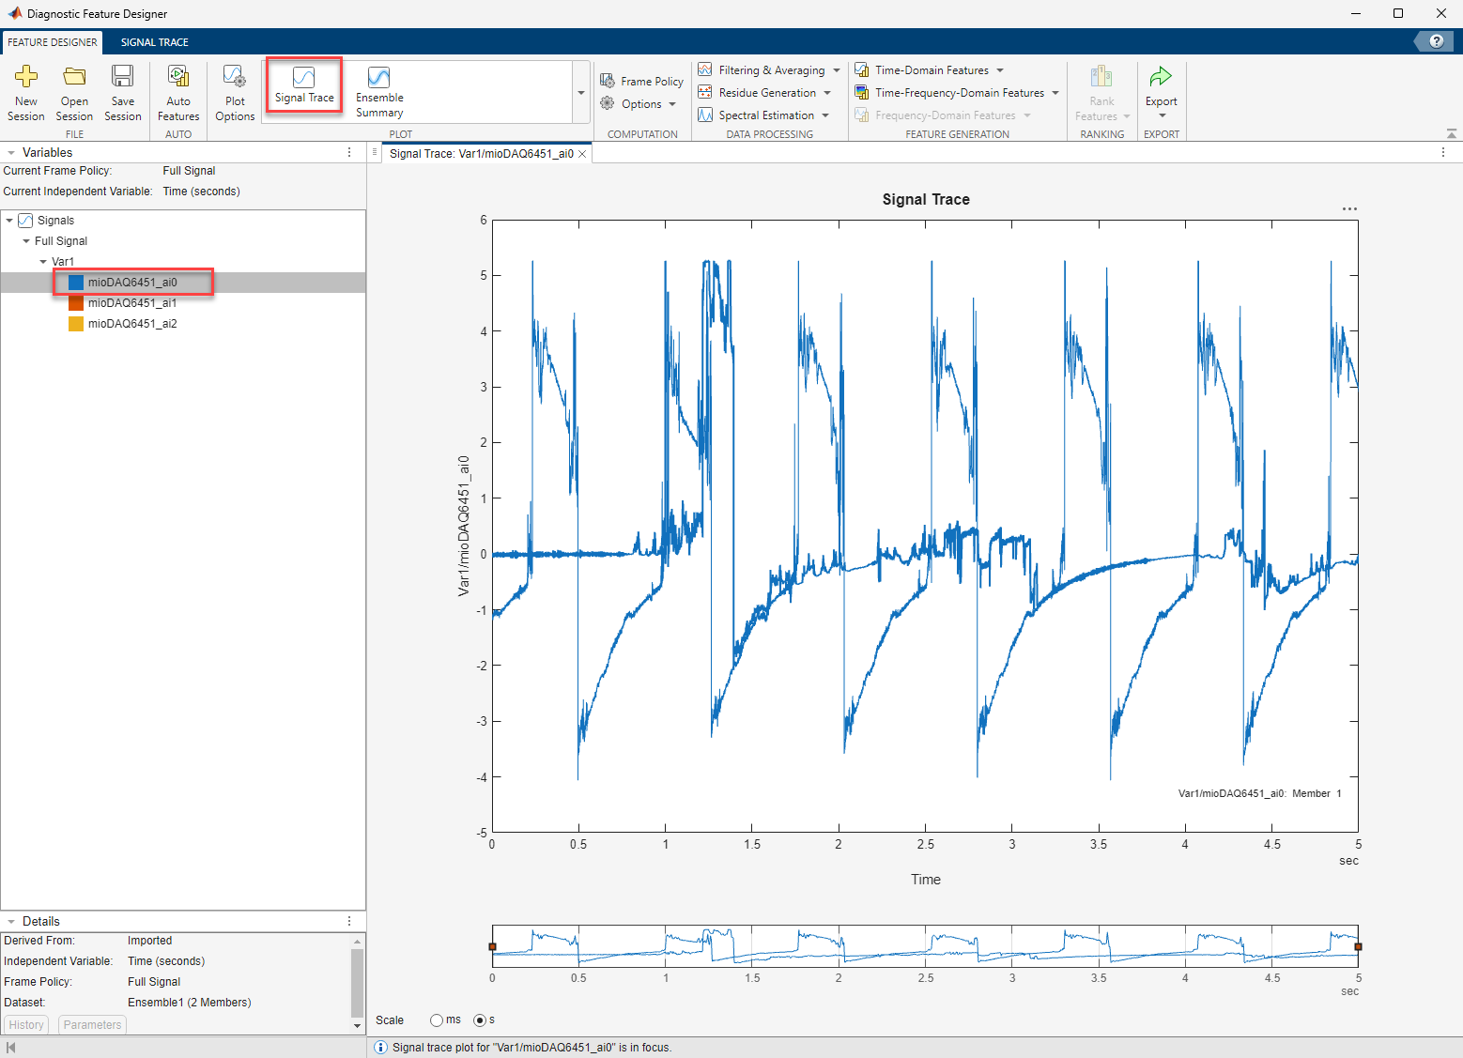This screenshot has height=1058, width=1463.
Task: Toggle the Signals checkbox in Variables tree
Action: (x=25, y=221)
